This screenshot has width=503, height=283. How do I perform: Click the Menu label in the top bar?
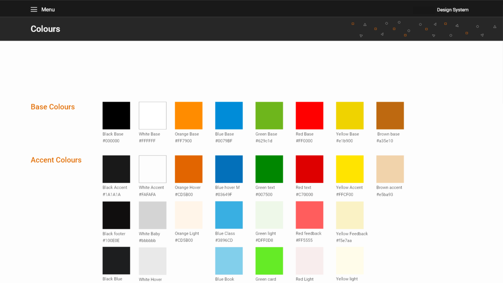(48, 9)
